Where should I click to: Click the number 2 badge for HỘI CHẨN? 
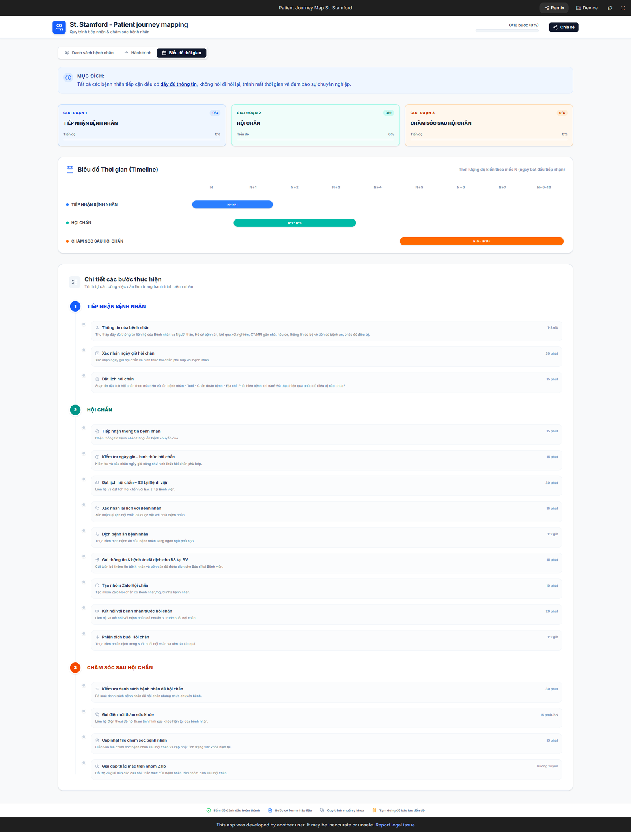tap(75, 410)
